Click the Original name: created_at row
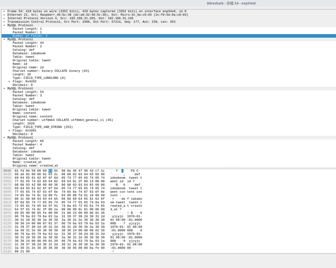The image size is (336, 268). pos(35,165)
